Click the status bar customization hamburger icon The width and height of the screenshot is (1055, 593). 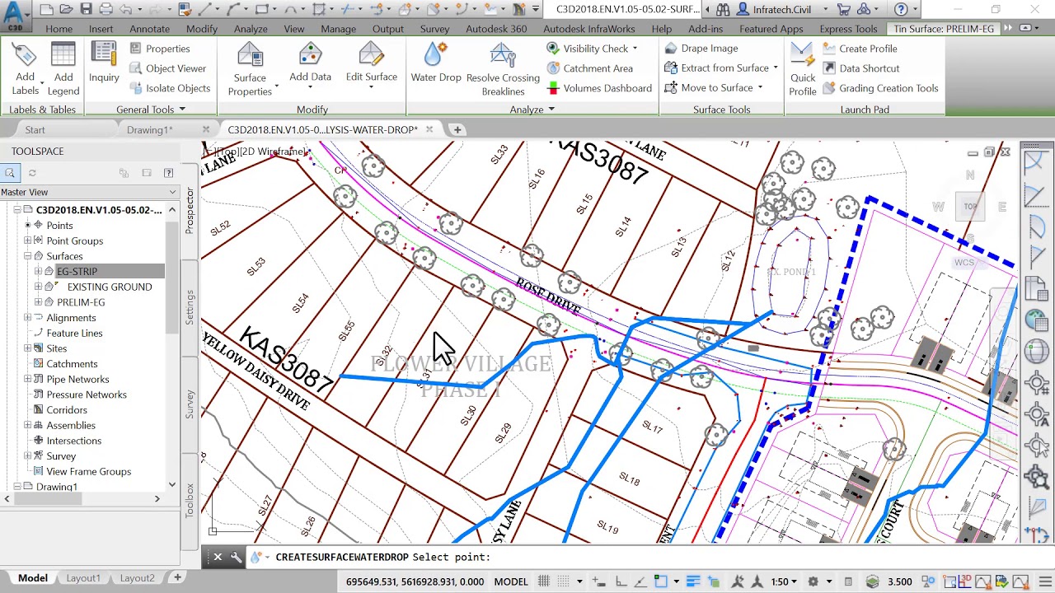pyautogui.click(x=1044, y=581)
